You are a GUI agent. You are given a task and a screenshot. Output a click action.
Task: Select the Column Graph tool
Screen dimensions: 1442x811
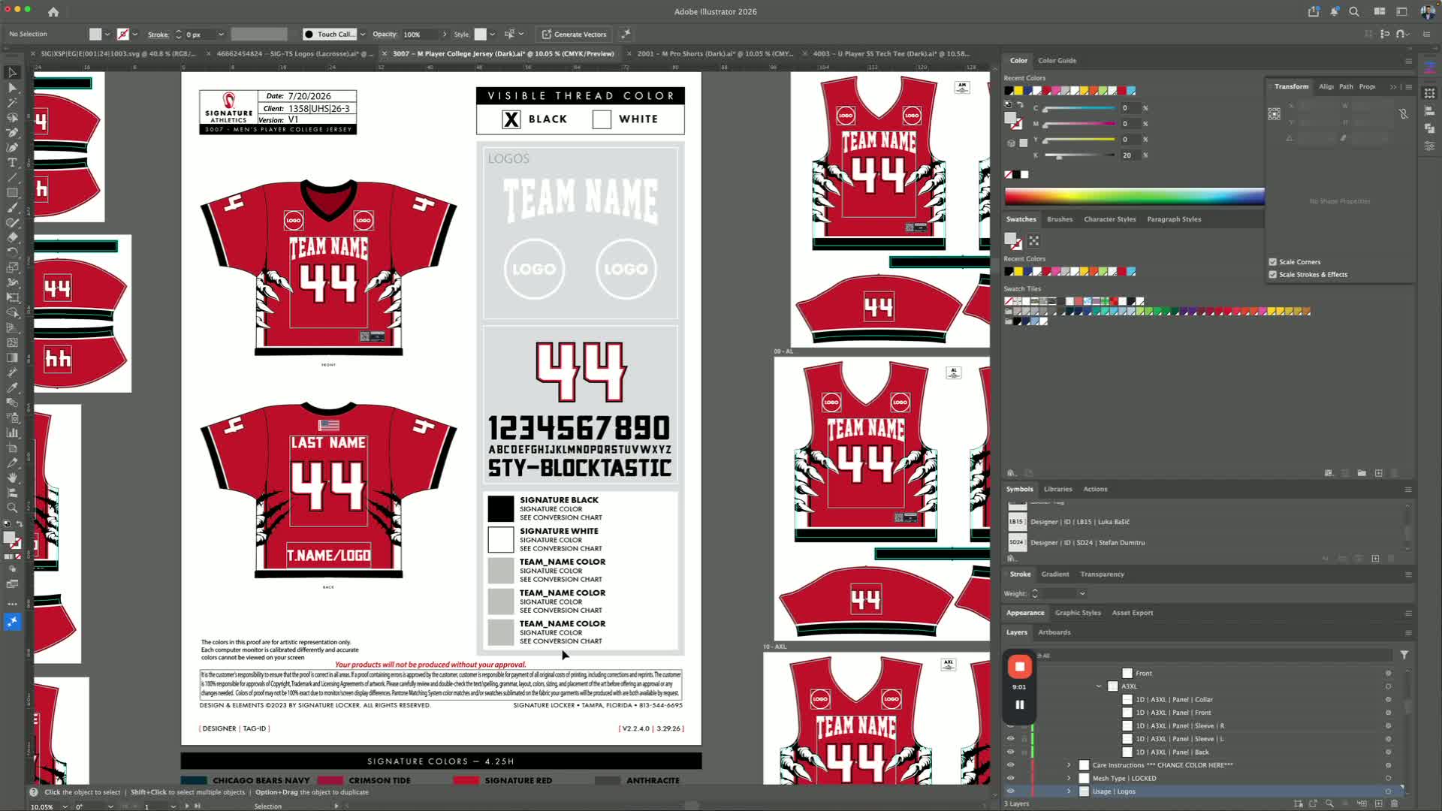[x=12, y=433]
